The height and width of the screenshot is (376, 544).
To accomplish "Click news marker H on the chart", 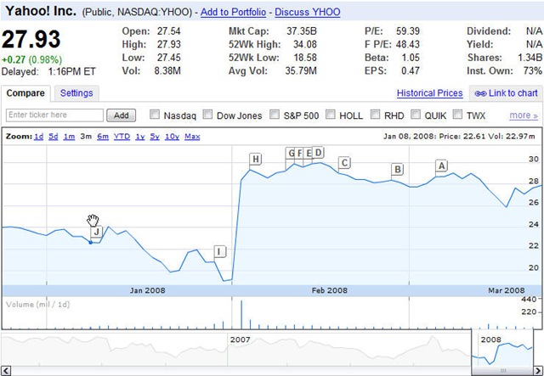I will coord(255,160).
